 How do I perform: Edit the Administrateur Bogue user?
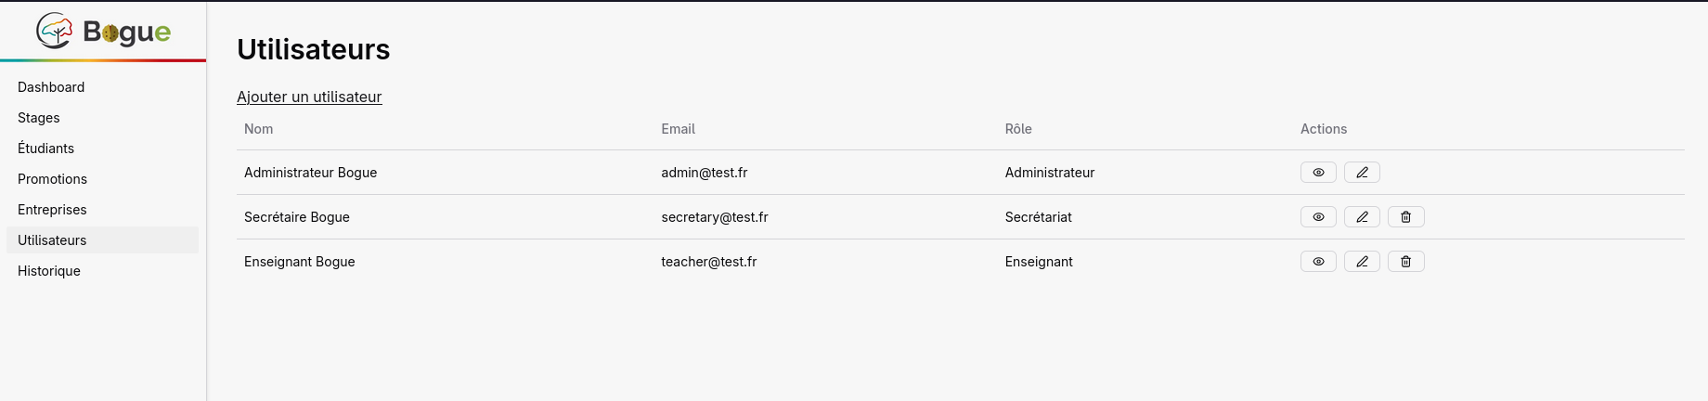1362,173
